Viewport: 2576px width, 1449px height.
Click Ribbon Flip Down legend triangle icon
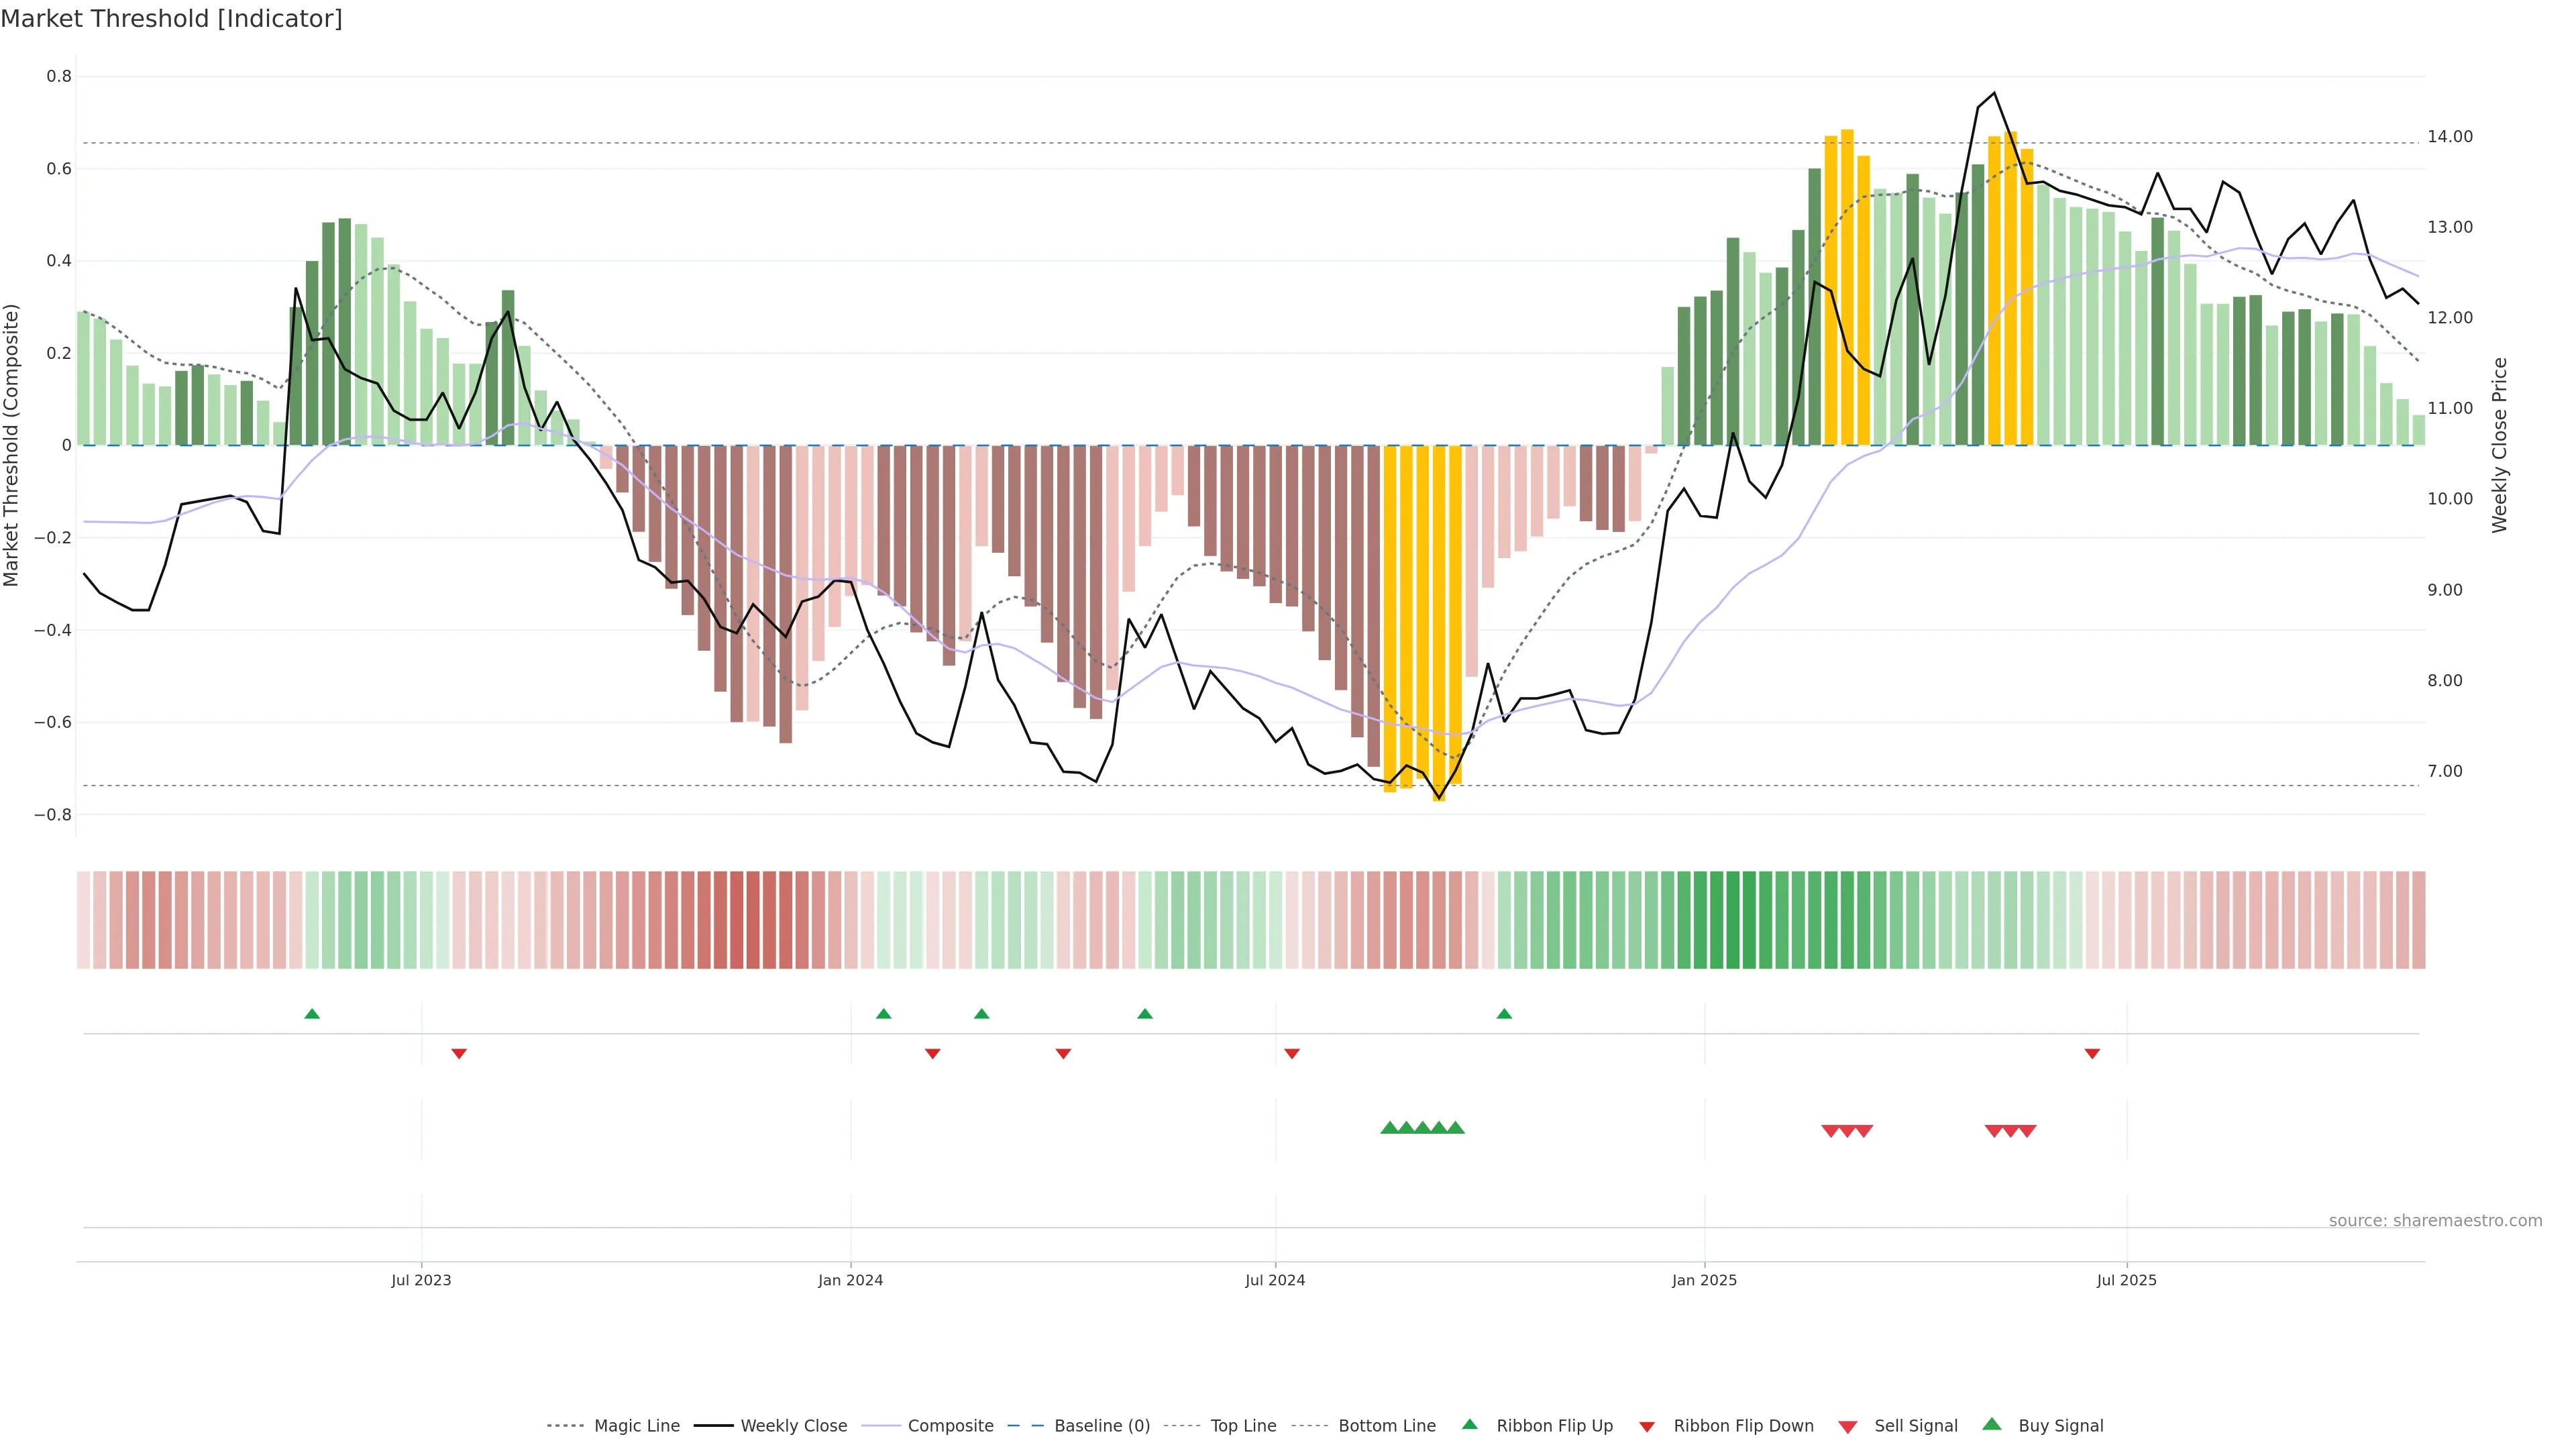(x=1647, y=1426)
